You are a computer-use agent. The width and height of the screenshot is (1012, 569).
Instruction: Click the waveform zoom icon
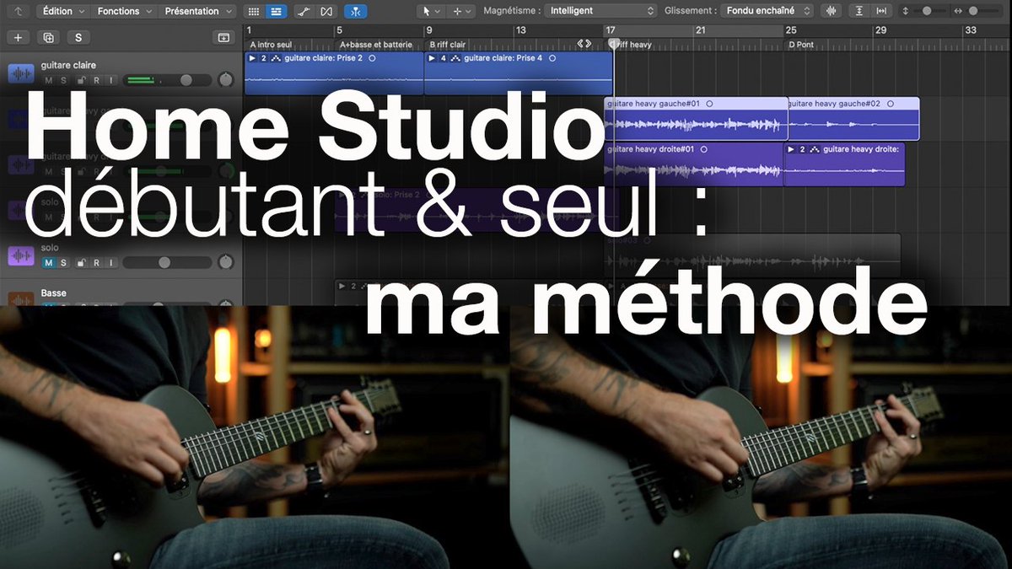point(832,11)
